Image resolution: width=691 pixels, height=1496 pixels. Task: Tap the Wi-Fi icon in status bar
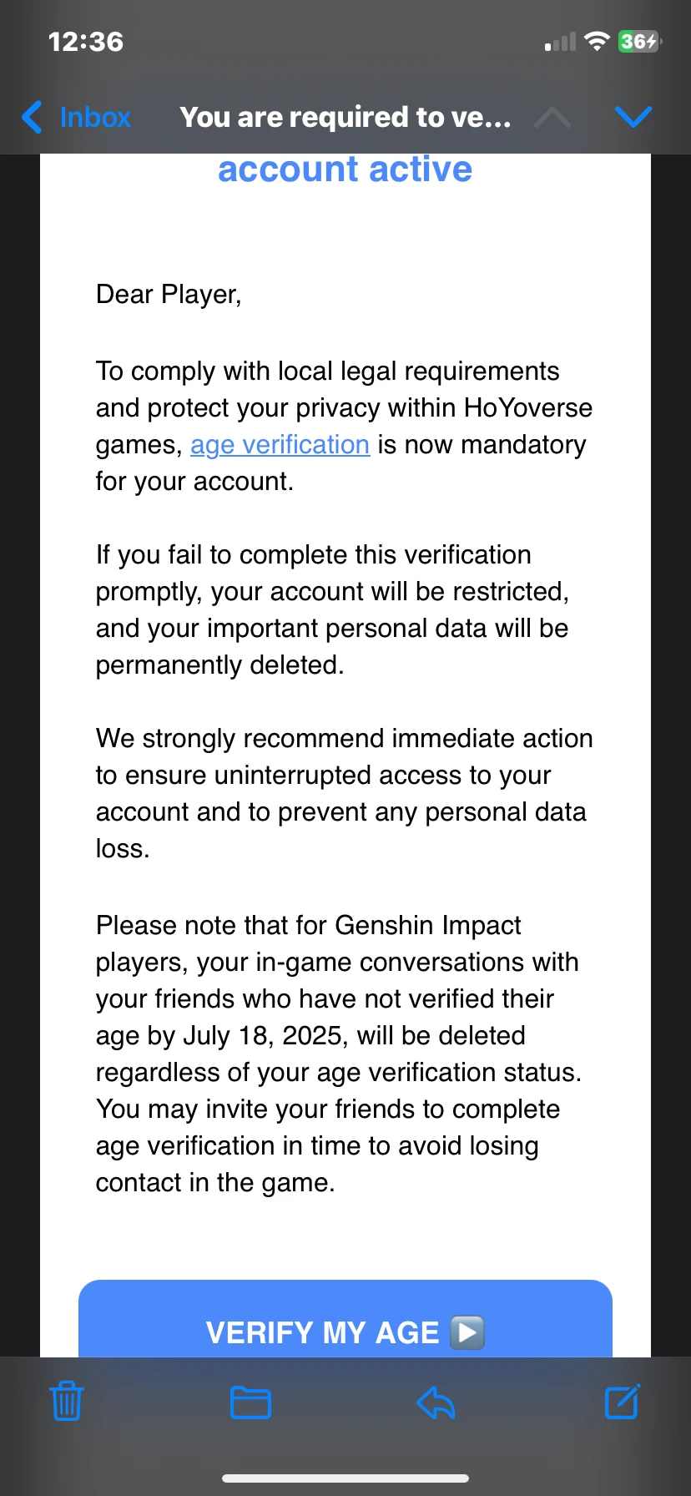click(x=598, y=40)
